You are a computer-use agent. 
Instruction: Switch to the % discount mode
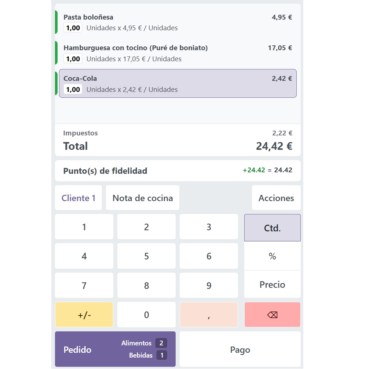pyautogui.click(x=272, y=256)
